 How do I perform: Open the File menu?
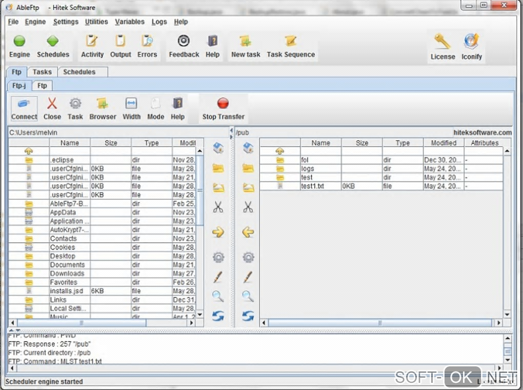13,22
